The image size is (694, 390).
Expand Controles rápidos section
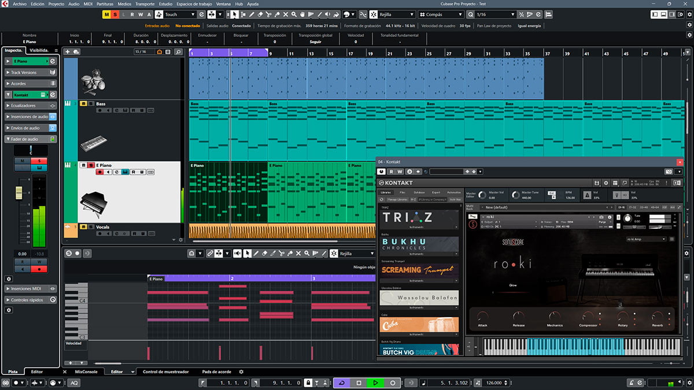coord(31,300)
